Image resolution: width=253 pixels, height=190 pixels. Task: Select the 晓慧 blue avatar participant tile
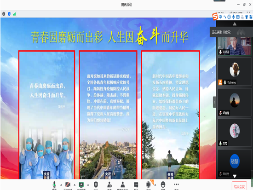[235, 163]
